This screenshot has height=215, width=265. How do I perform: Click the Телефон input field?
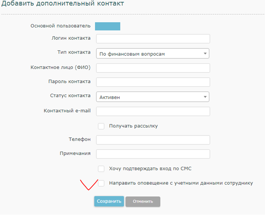tap(153, 140)
